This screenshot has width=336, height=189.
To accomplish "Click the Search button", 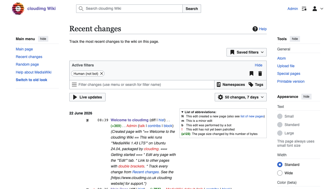I will tap(192, 9).
